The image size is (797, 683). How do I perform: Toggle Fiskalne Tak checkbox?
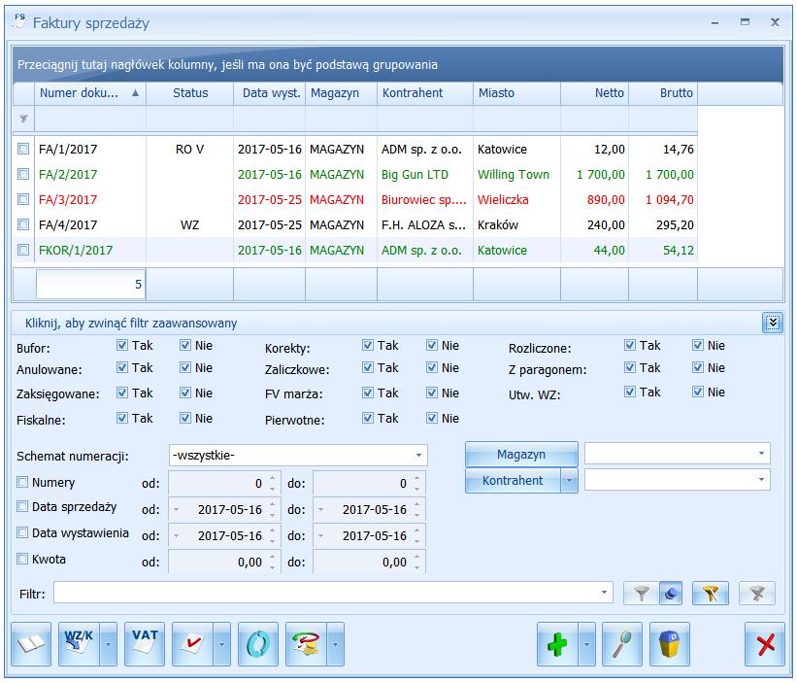122,418
